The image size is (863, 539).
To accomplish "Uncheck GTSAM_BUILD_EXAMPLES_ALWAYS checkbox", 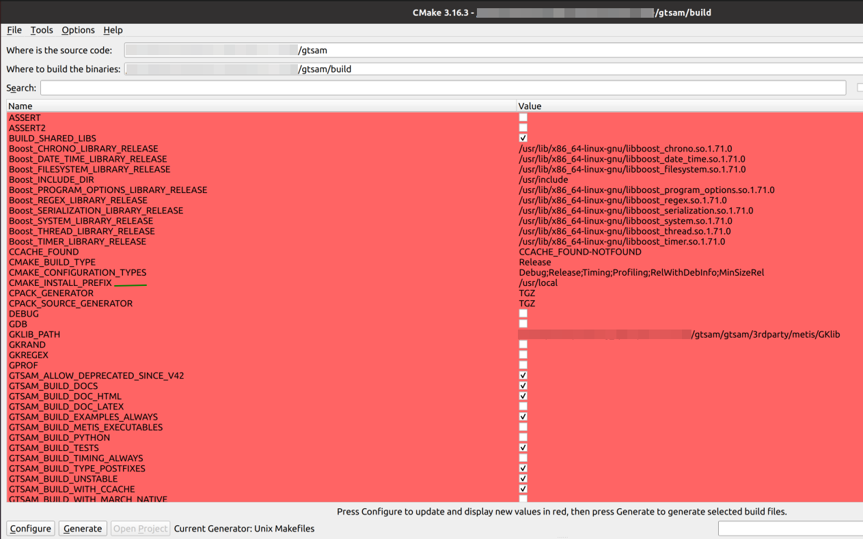I will click(x=523, y=417).
